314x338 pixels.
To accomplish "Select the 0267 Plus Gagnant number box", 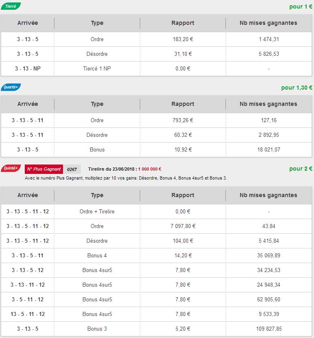I will coord(72,169).
